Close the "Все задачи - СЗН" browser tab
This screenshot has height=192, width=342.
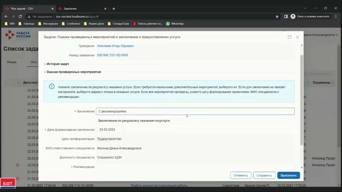pos(52,9)
